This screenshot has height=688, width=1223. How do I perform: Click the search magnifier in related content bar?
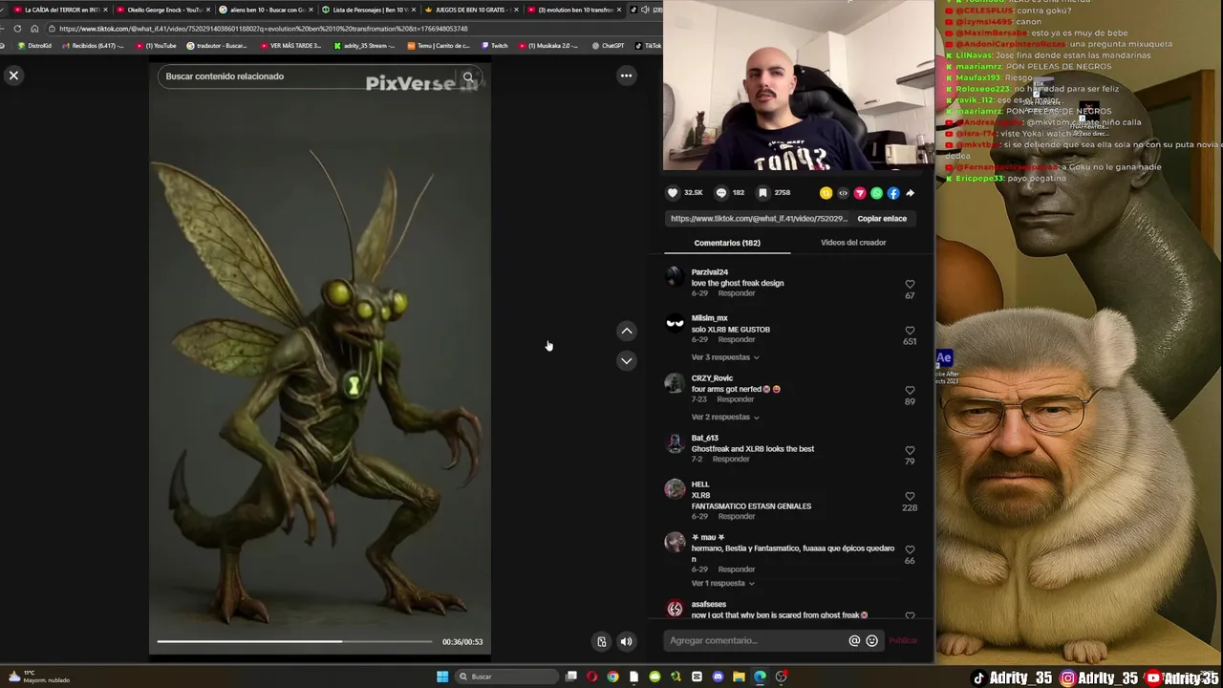[x=468, y=76]
